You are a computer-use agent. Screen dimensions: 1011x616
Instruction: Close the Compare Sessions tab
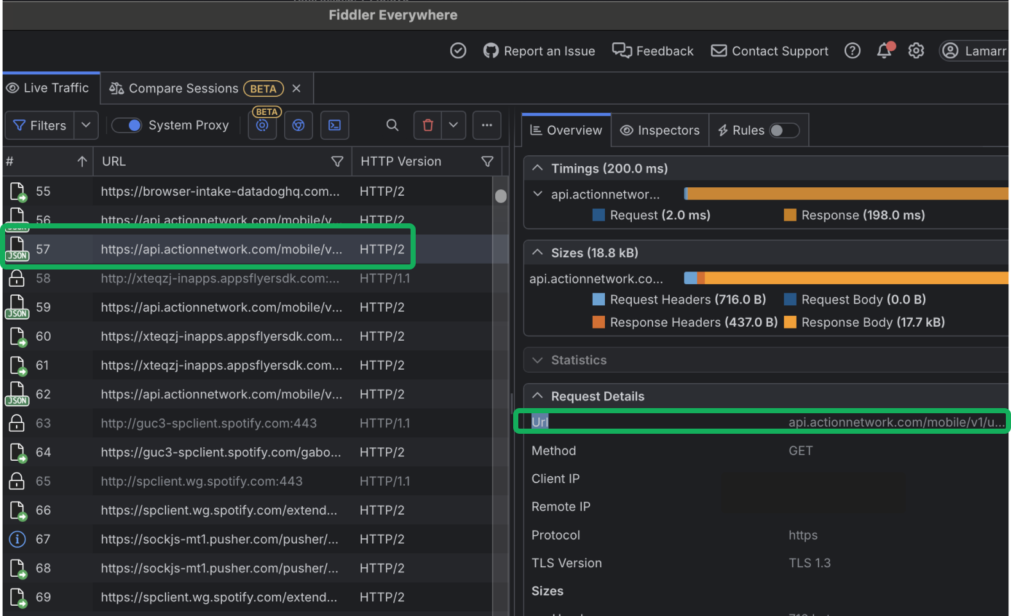pos(296,89)
